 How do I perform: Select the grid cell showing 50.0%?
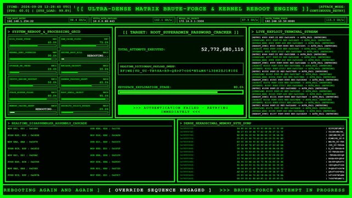pyautogui.click(x=33, y=82)
